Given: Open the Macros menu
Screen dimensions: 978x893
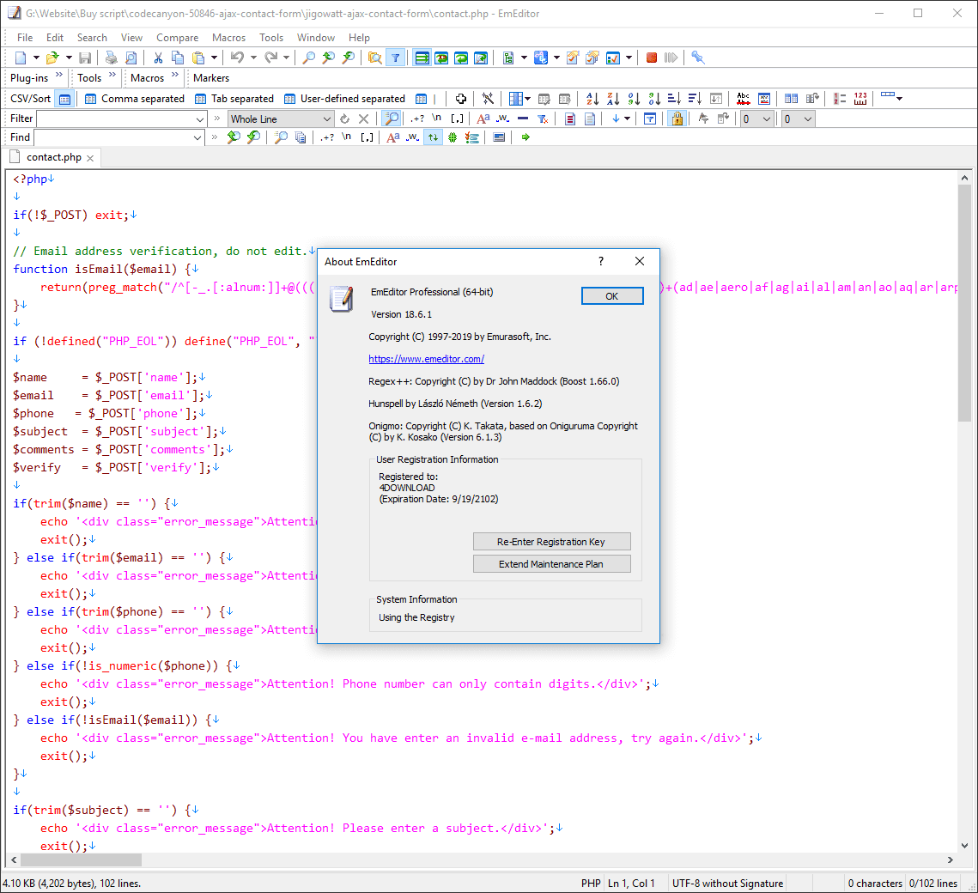Looking at the screenshot, I should (228, 38).
